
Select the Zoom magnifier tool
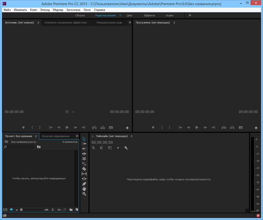(84, 194)
